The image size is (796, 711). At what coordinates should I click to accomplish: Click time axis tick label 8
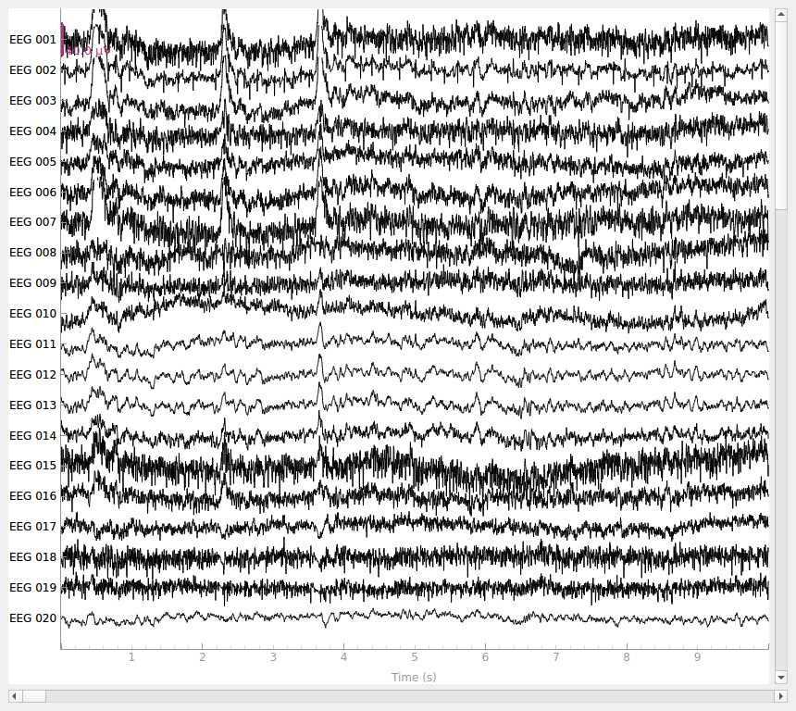click(627, 657)
